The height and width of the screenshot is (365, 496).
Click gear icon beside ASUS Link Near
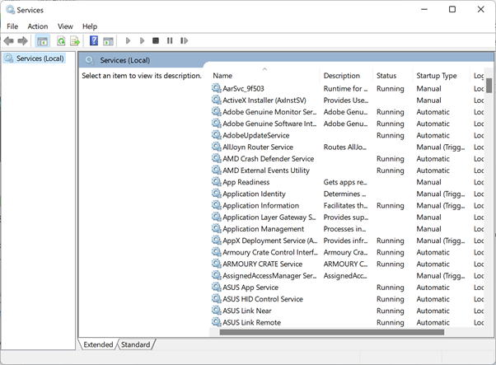[x=217, y=311]
